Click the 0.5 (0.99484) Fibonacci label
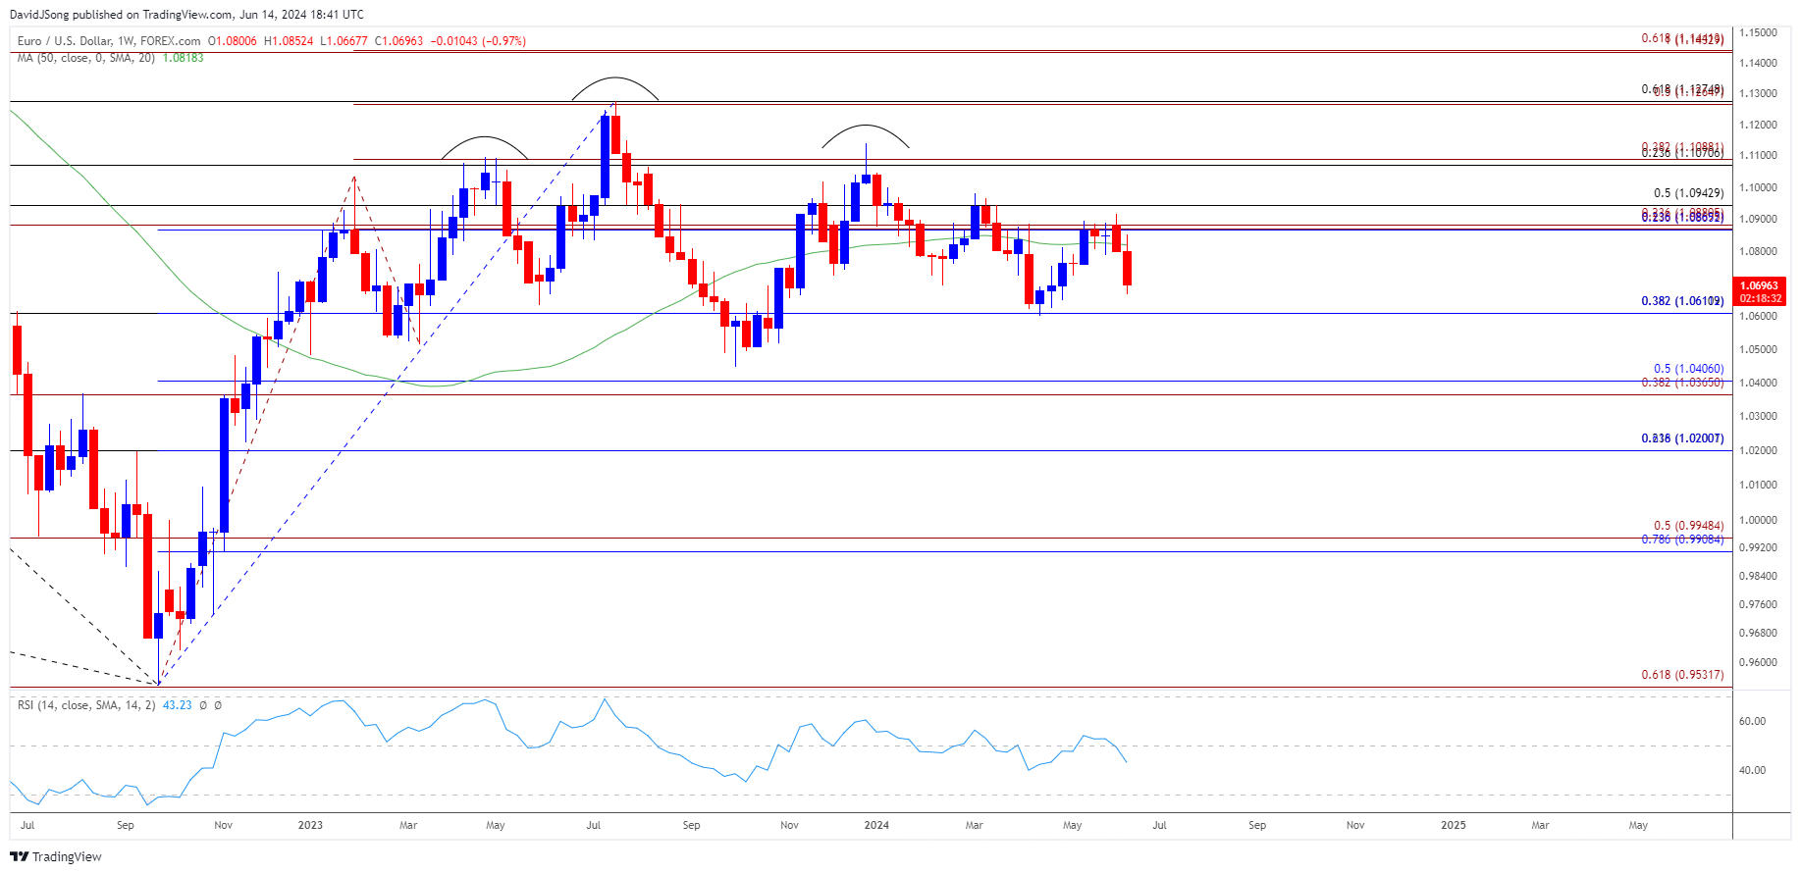This screenshot has width=1801, height=874. pos(1688,527)
